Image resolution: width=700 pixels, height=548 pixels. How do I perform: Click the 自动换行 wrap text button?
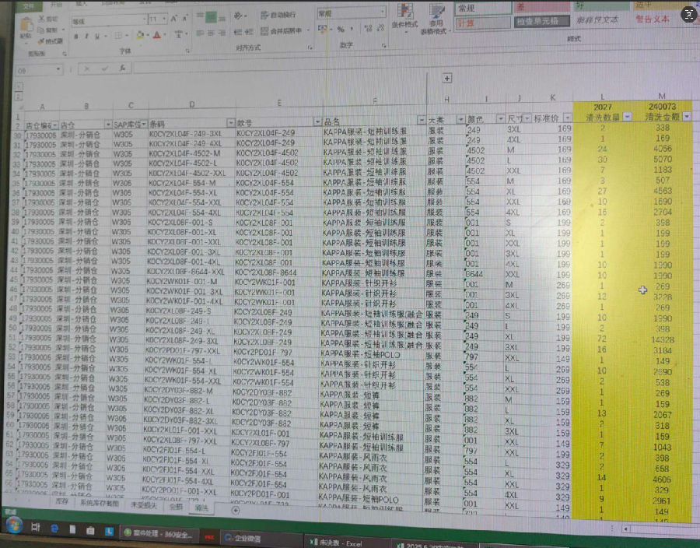[278, 16]
